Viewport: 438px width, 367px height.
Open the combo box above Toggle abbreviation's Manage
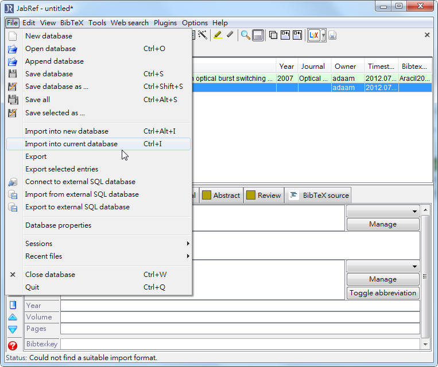383,266
